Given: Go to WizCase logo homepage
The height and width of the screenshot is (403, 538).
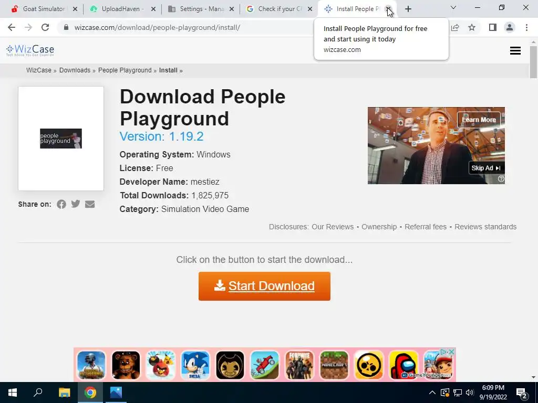Looking at the screenshot, I should click(30, 51).
